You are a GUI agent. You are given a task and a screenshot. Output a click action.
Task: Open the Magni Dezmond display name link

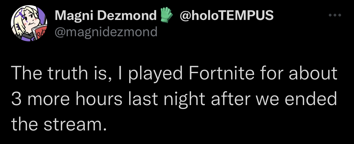click(x=106, y=15)
